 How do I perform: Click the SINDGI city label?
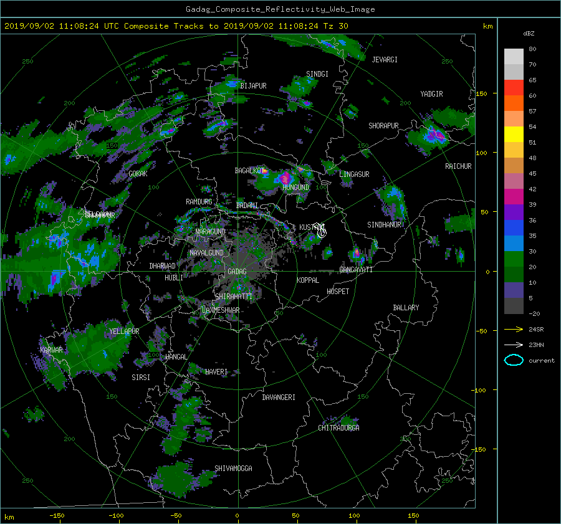(x=317, y=74)
